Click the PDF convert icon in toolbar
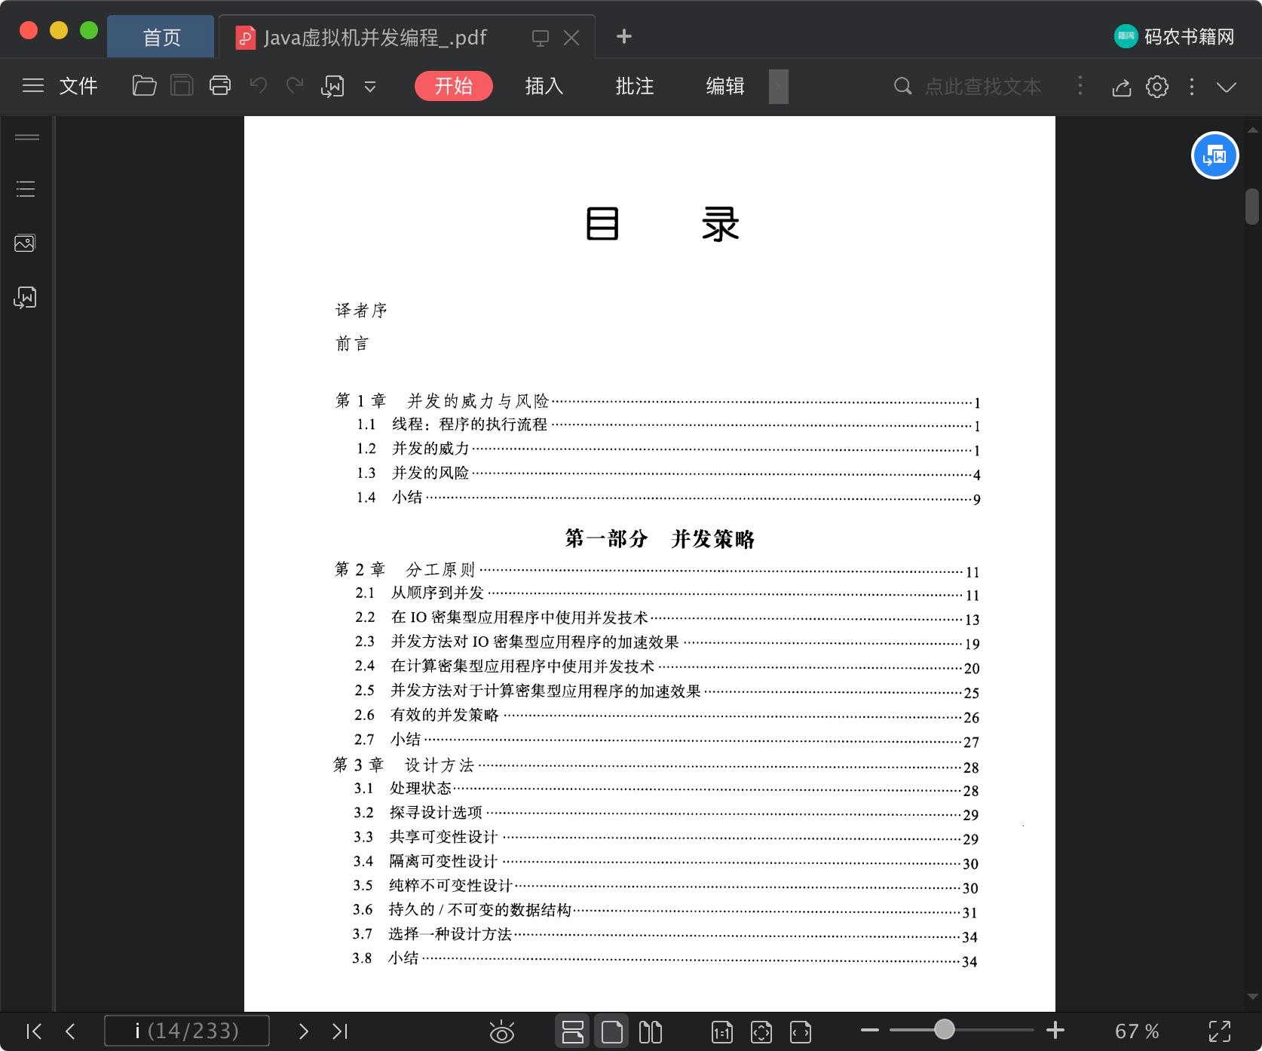1262x1051 pixels. 332,87
